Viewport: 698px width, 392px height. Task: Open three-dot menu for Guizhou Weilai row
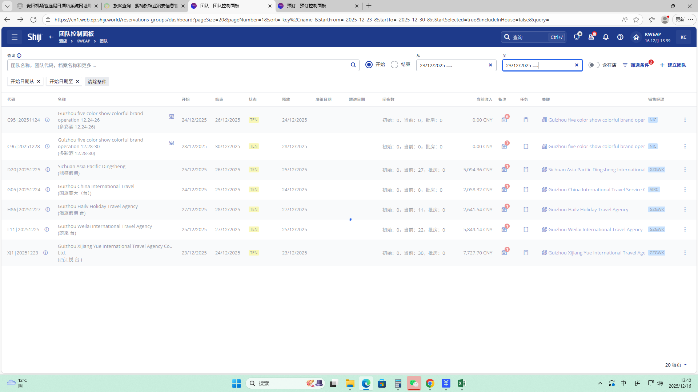(x=685, y=229)
